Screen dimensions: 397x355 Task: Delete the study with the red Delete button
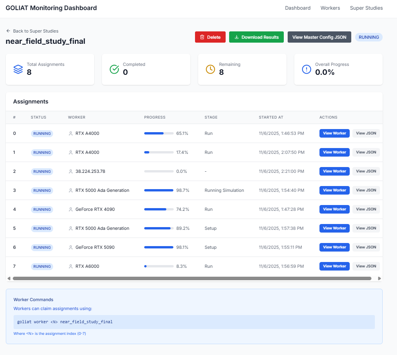[210, 37]
